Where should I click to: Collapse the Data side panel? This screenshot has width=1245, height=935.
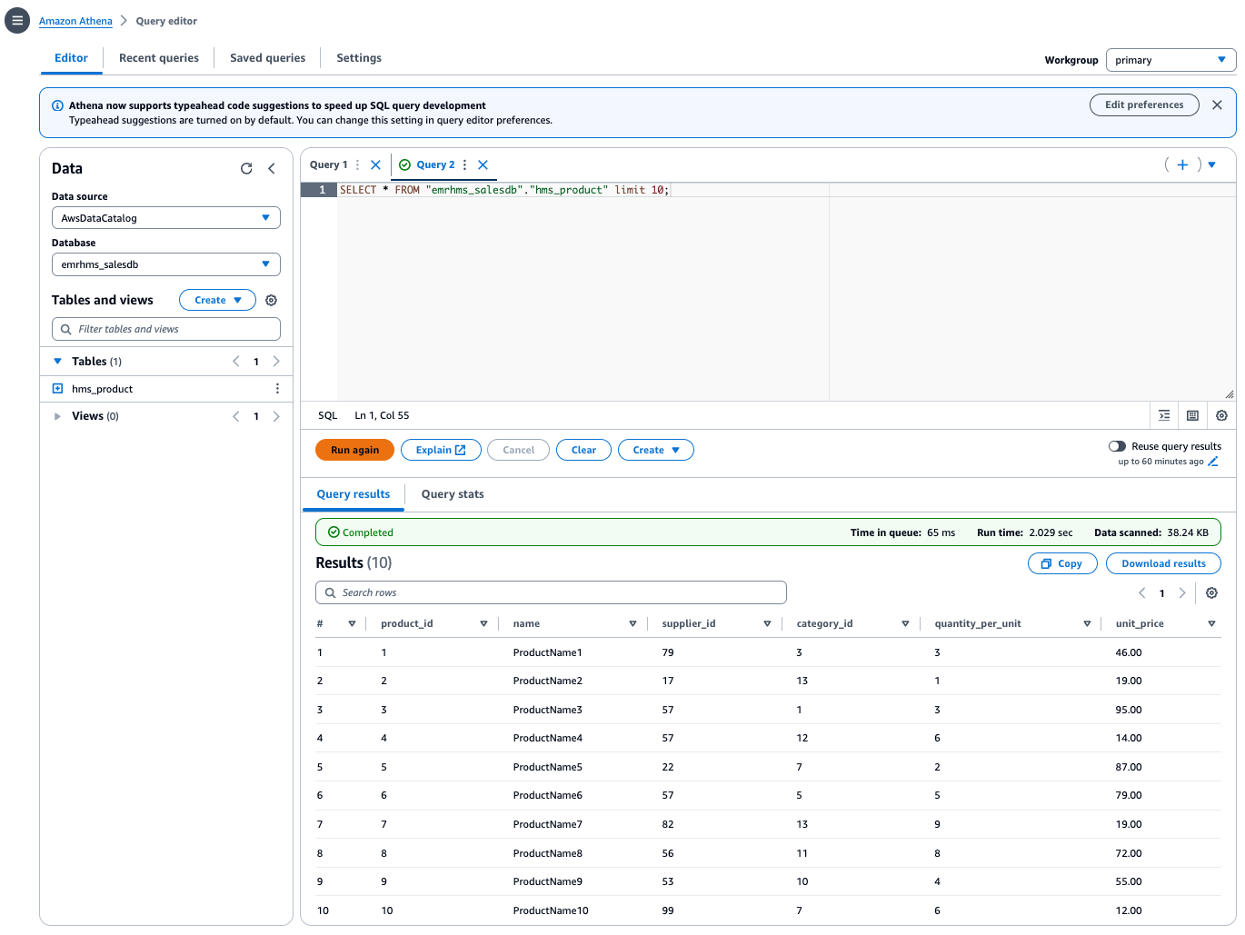272,169
